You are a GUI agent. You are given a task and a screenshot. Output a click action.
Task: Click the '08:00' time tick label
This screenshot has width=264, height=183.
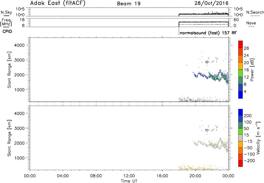point(96,176)
